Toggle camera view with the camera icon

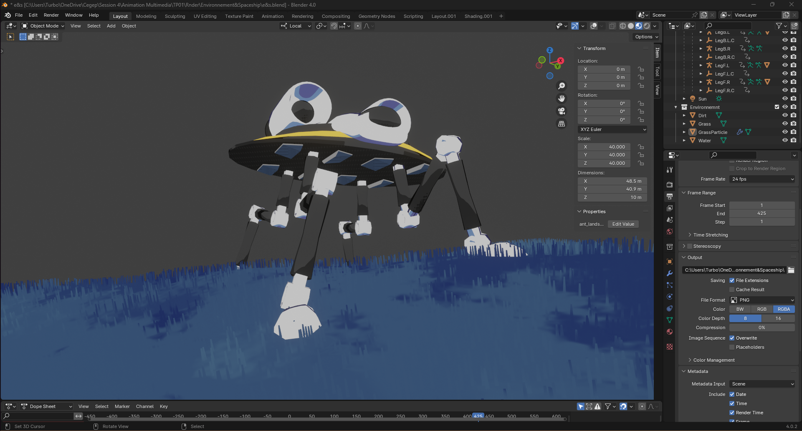point(562,111)
